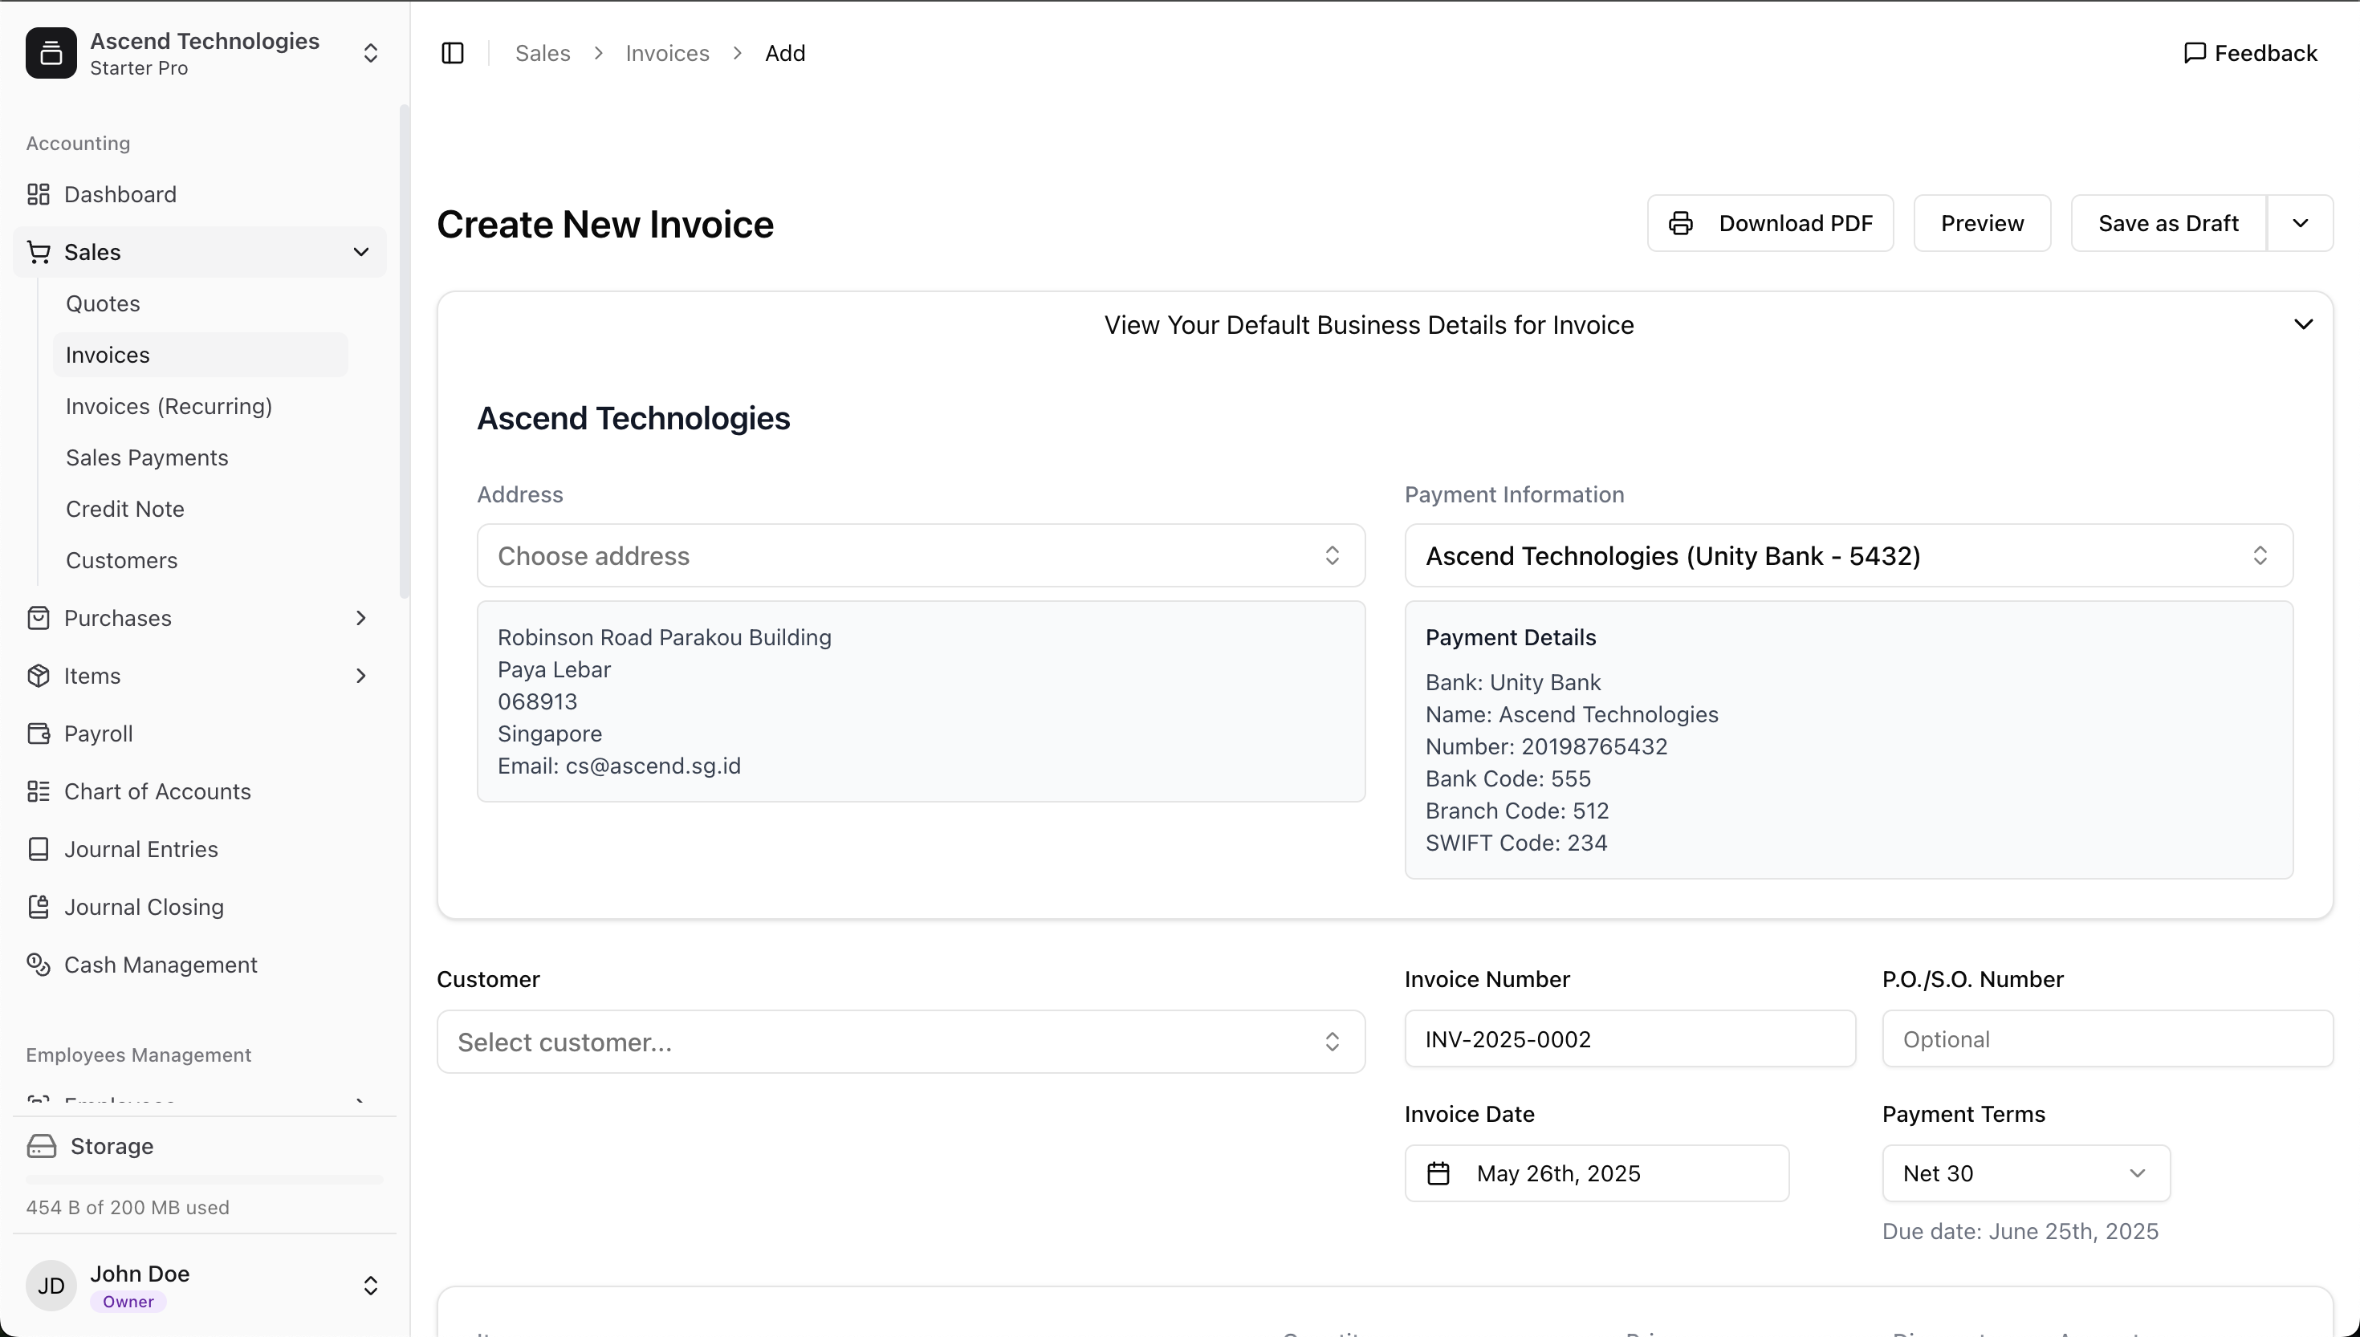2360x1337 pixels.
Task: Click the Payroll wallet icon
Action: point(39,734)
